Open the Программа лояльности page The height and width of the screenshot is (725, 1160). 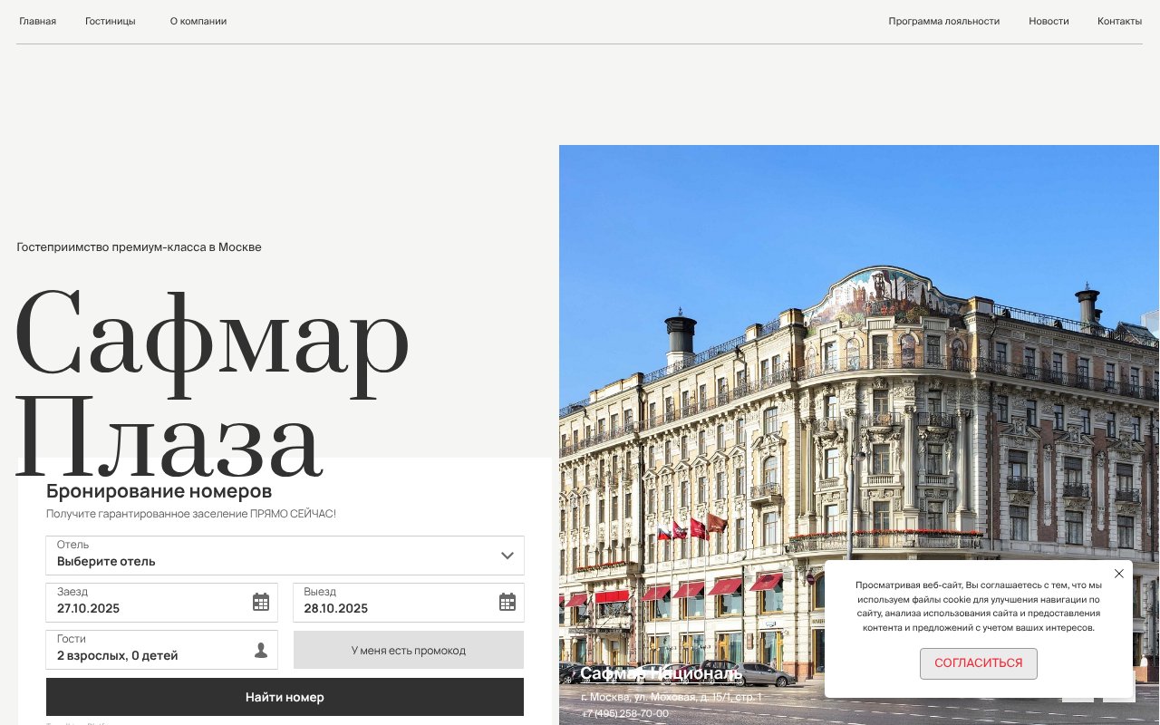tap(944, 21)
